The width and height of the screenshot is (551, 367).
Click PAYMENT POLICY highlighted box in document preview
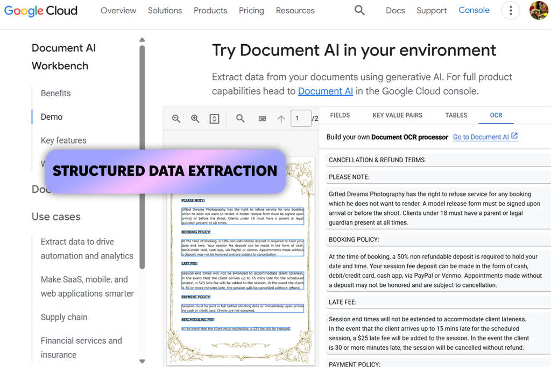pyautogui.click(x=196, y=297)
